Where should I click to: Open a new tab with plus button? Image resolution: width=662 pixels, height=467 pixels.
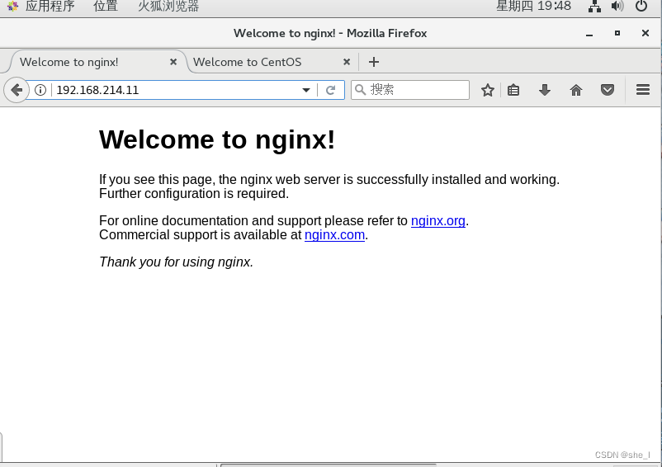point(374,62)
